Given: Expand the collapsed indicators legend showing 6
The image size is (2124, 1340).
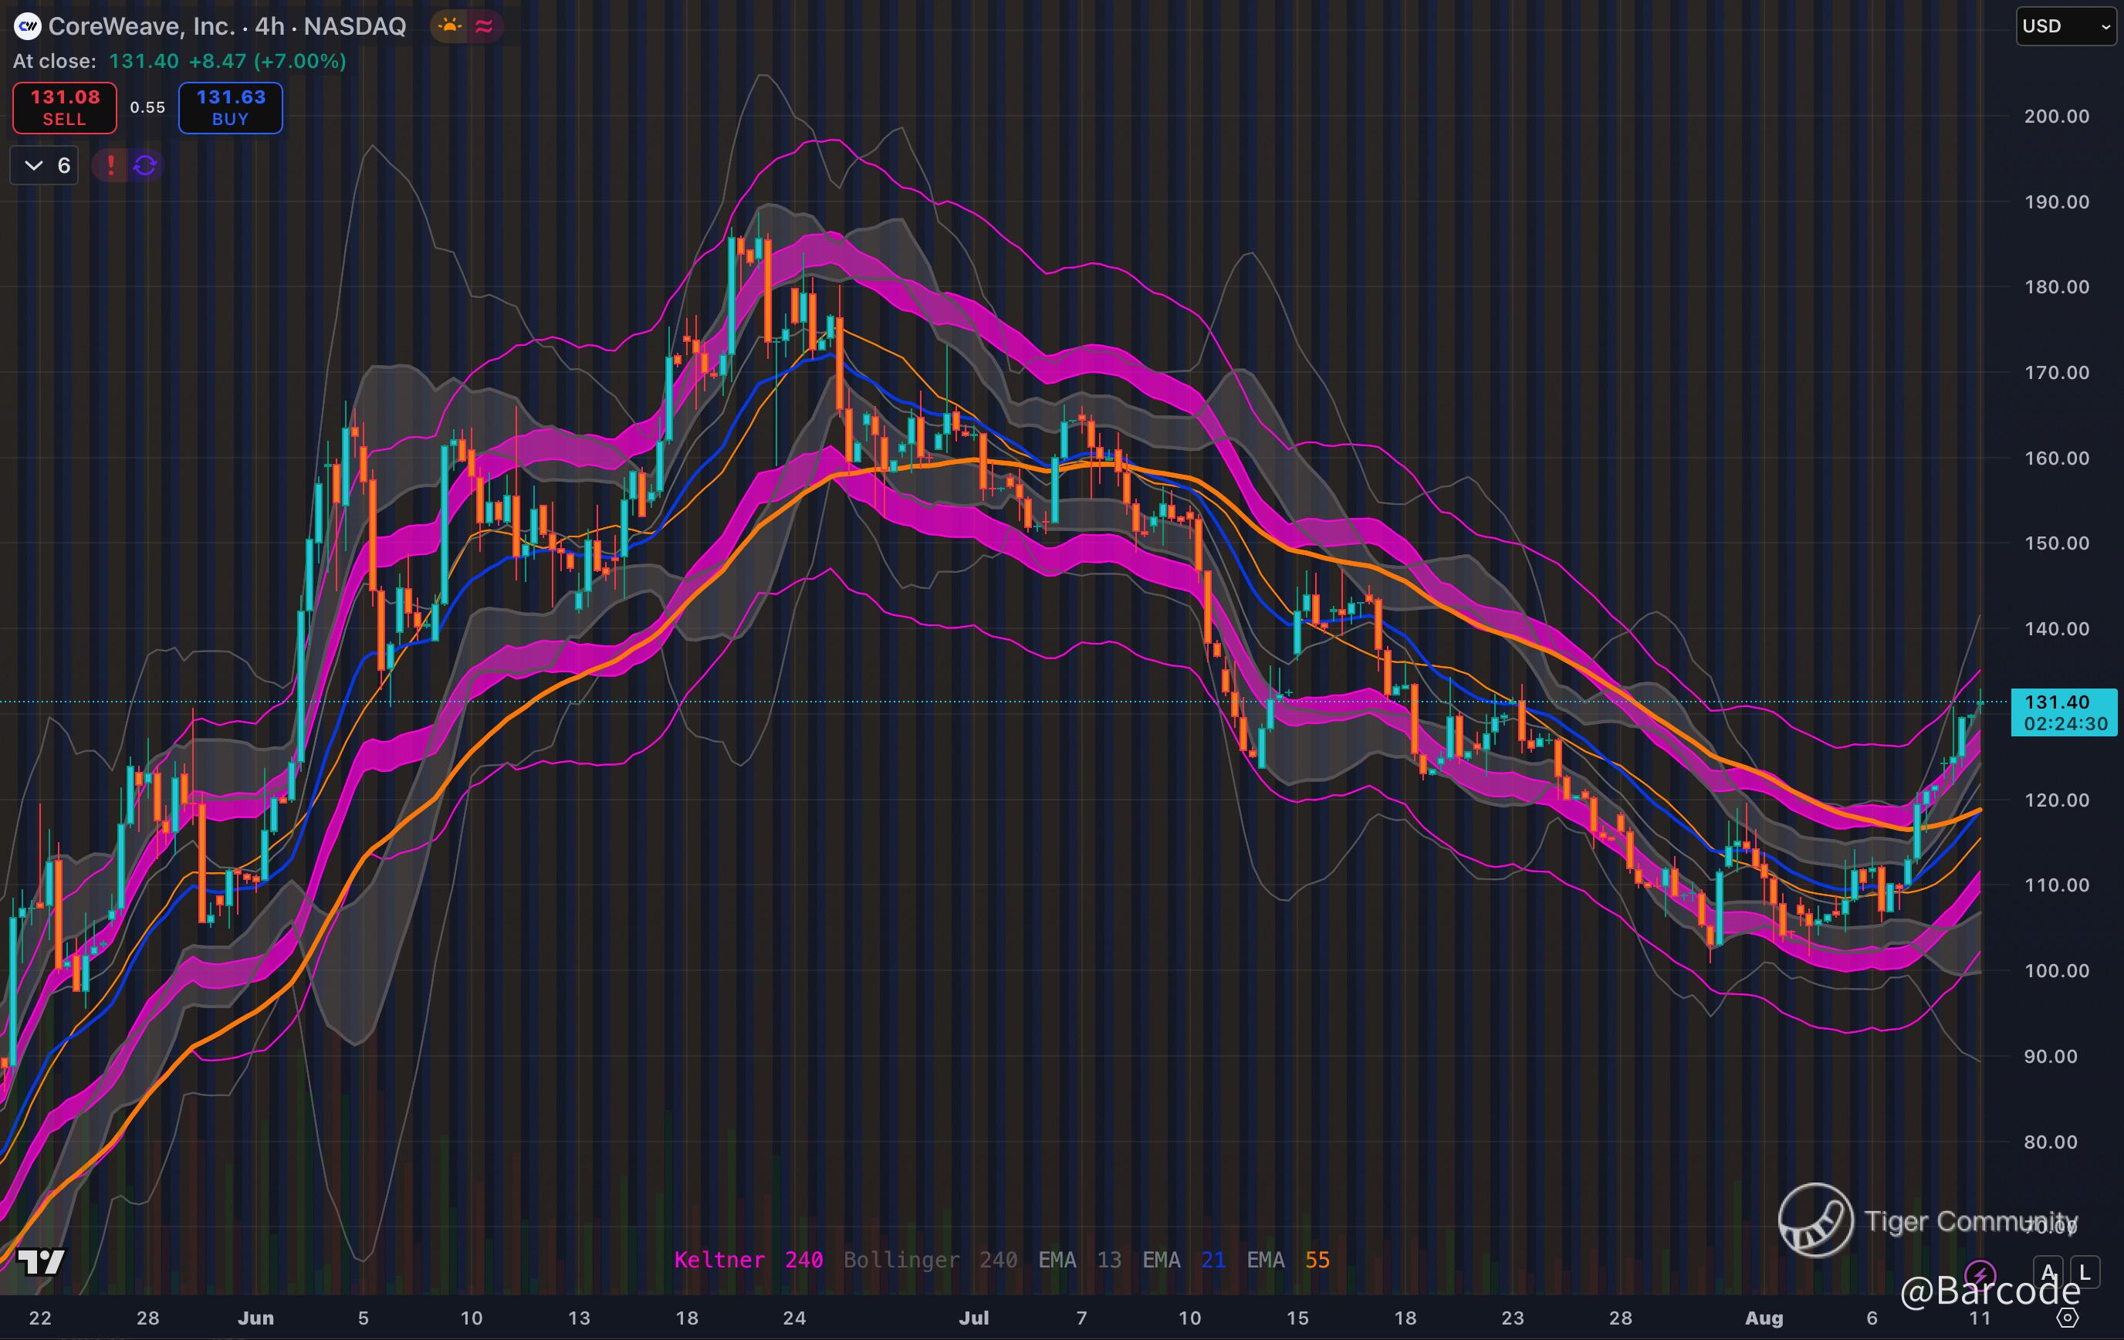Looking at the screenshot, I should click(44, 165).
